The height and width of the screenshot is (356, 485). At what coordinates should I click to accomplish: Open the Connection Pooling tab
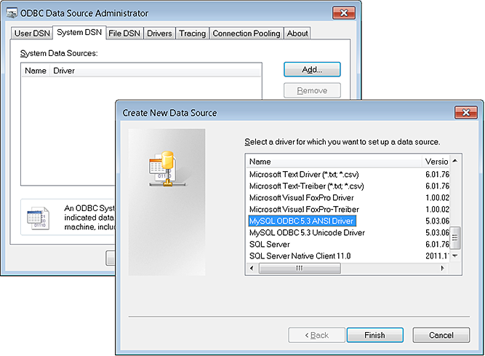(x=246, y=33)
